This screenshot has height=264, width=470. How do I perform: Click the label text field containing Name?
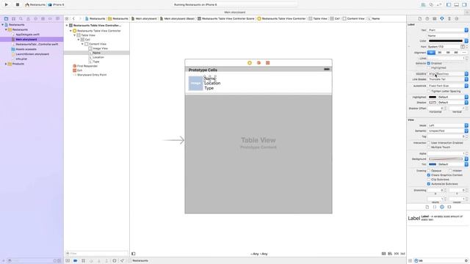point(447,36)
